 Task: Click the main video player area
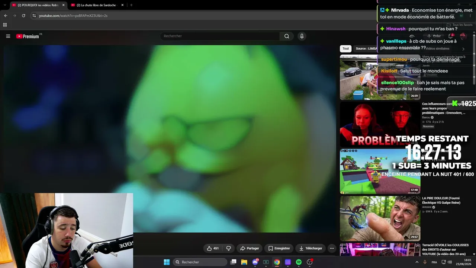click(170, 138)
